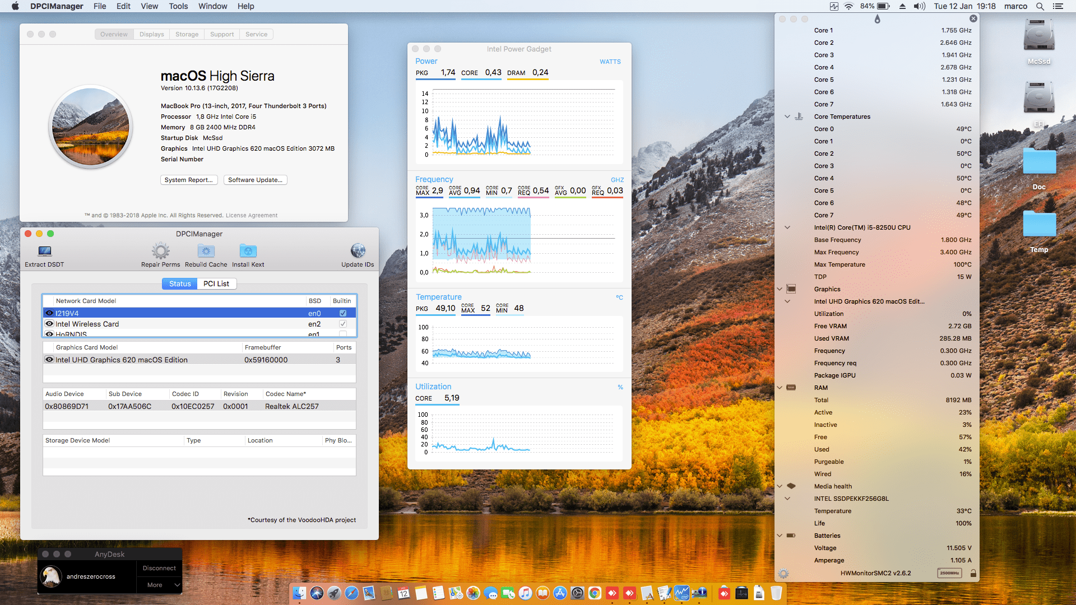1076x605 pixels.
Task: Click the lock icon in HWMonitorSMC2
Action: click(974, 573)
